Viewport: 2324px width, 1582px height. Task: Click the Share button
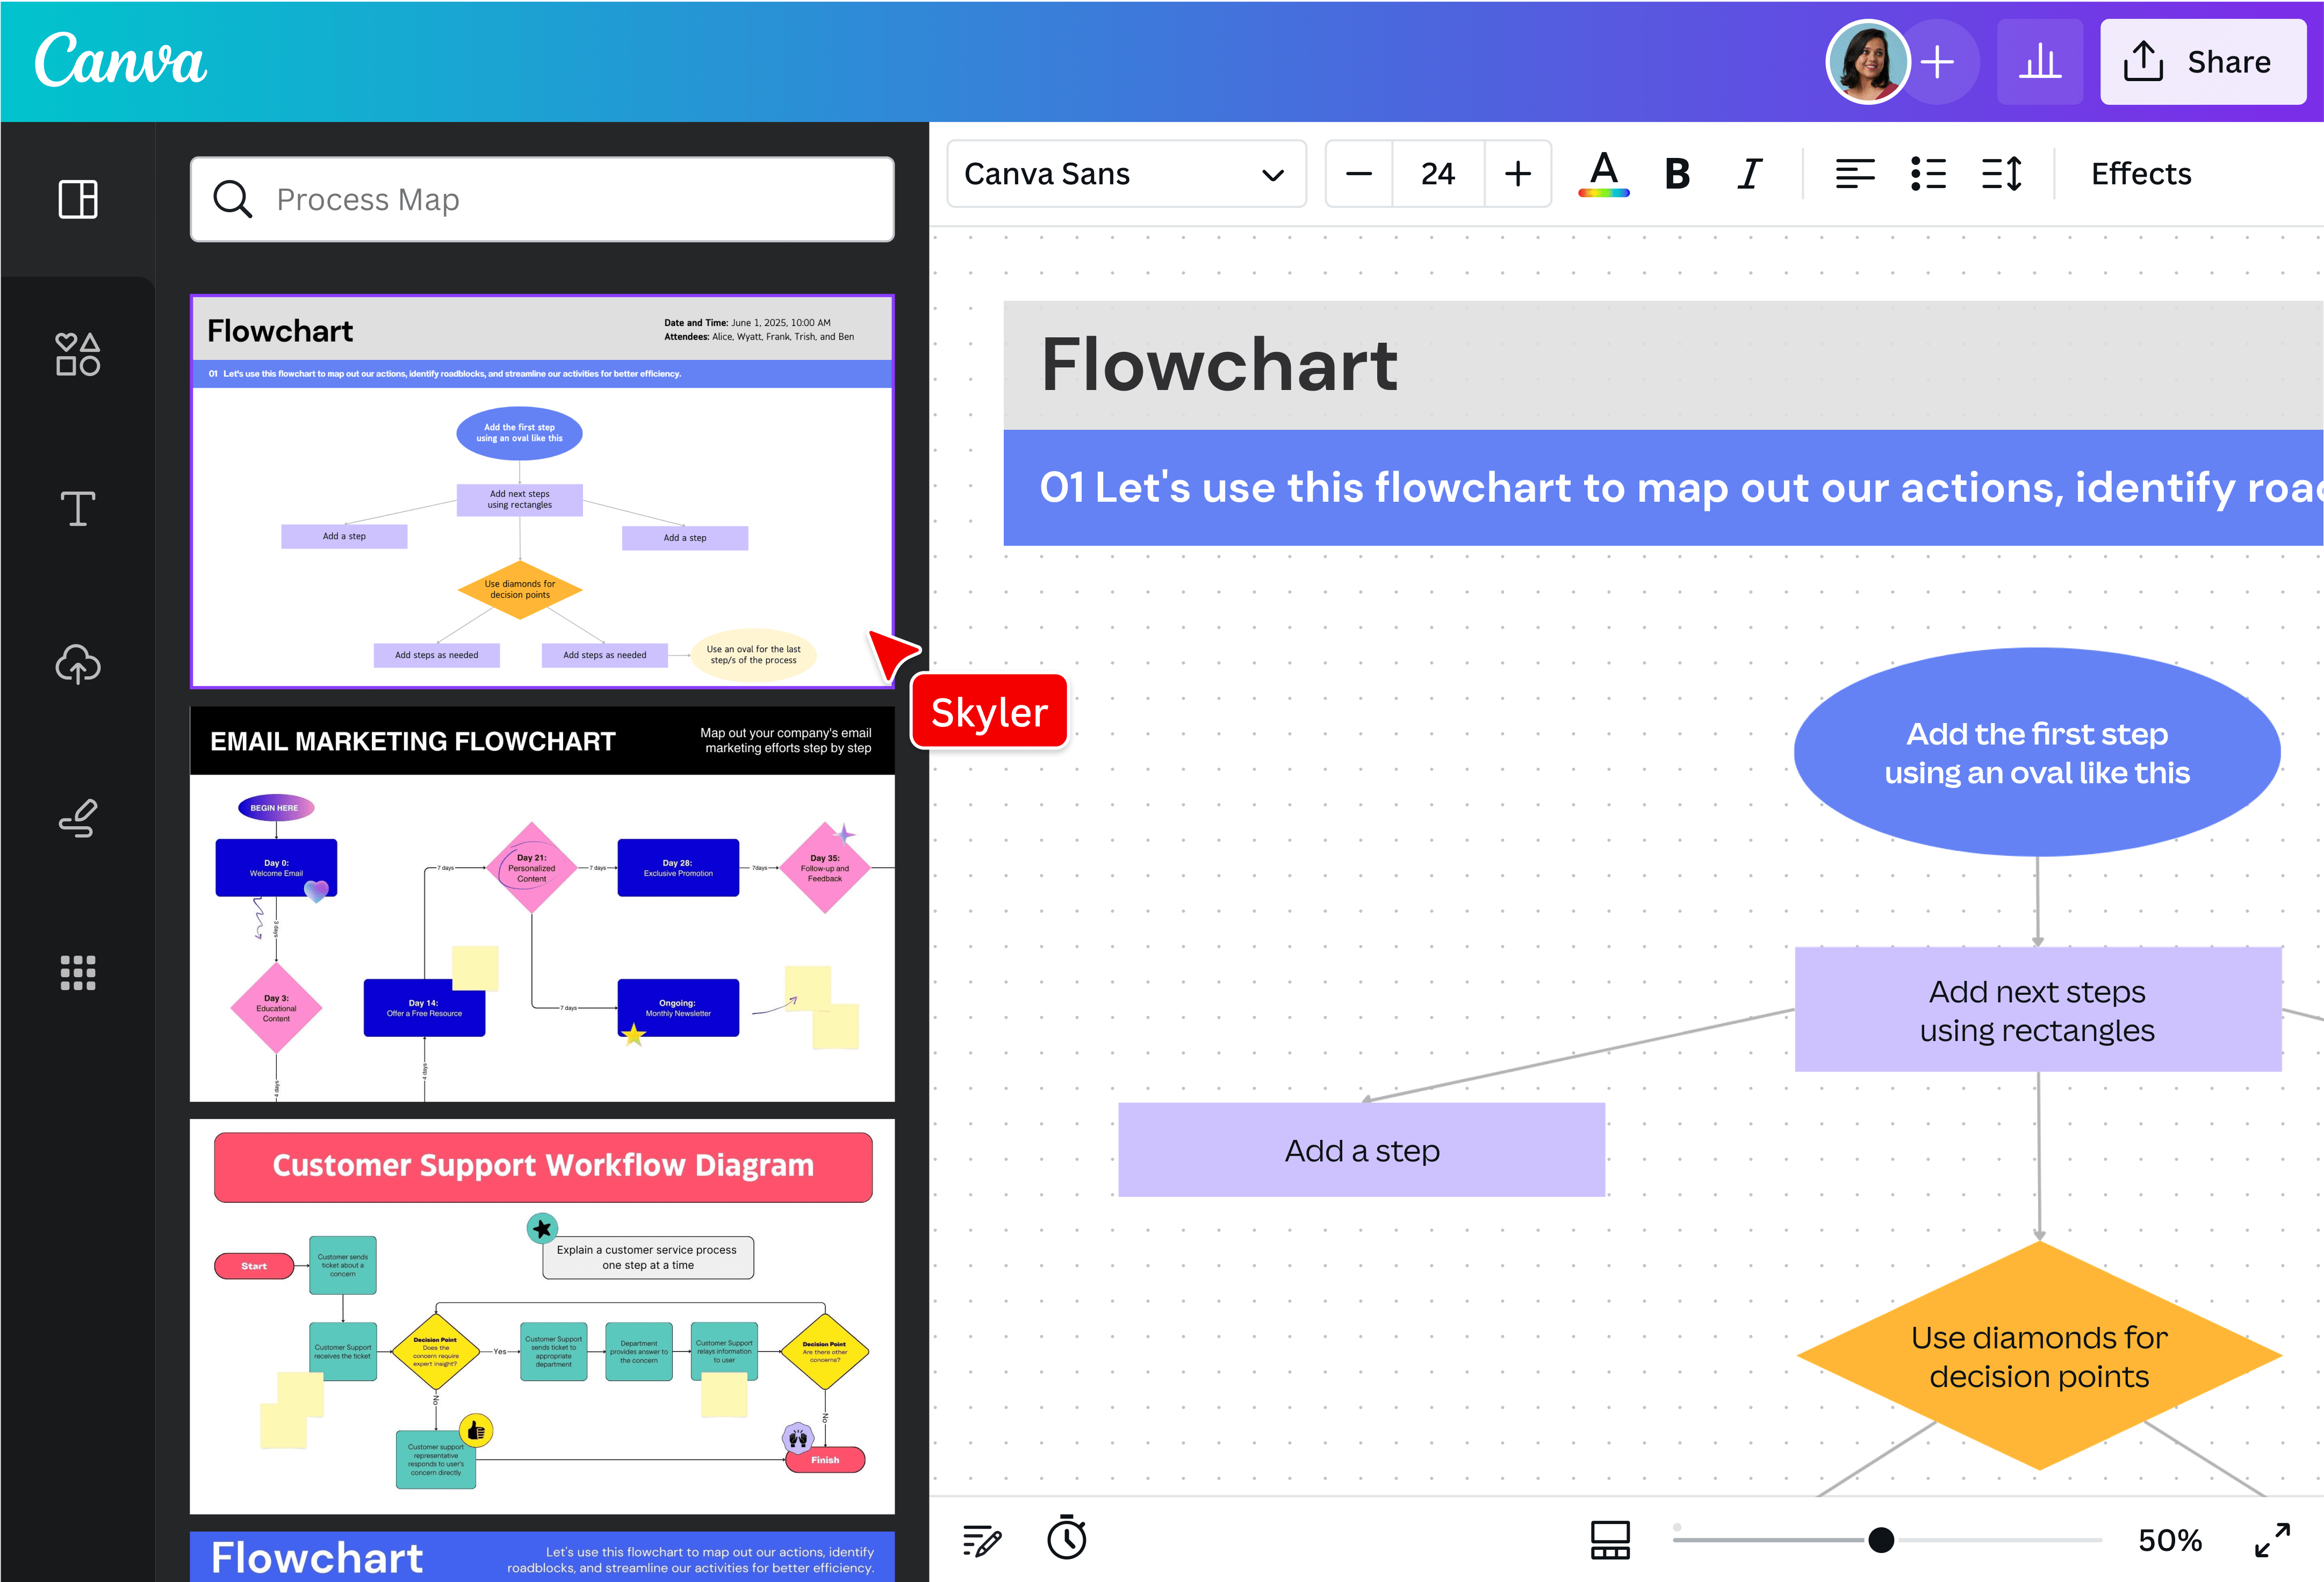[2203, 61]
